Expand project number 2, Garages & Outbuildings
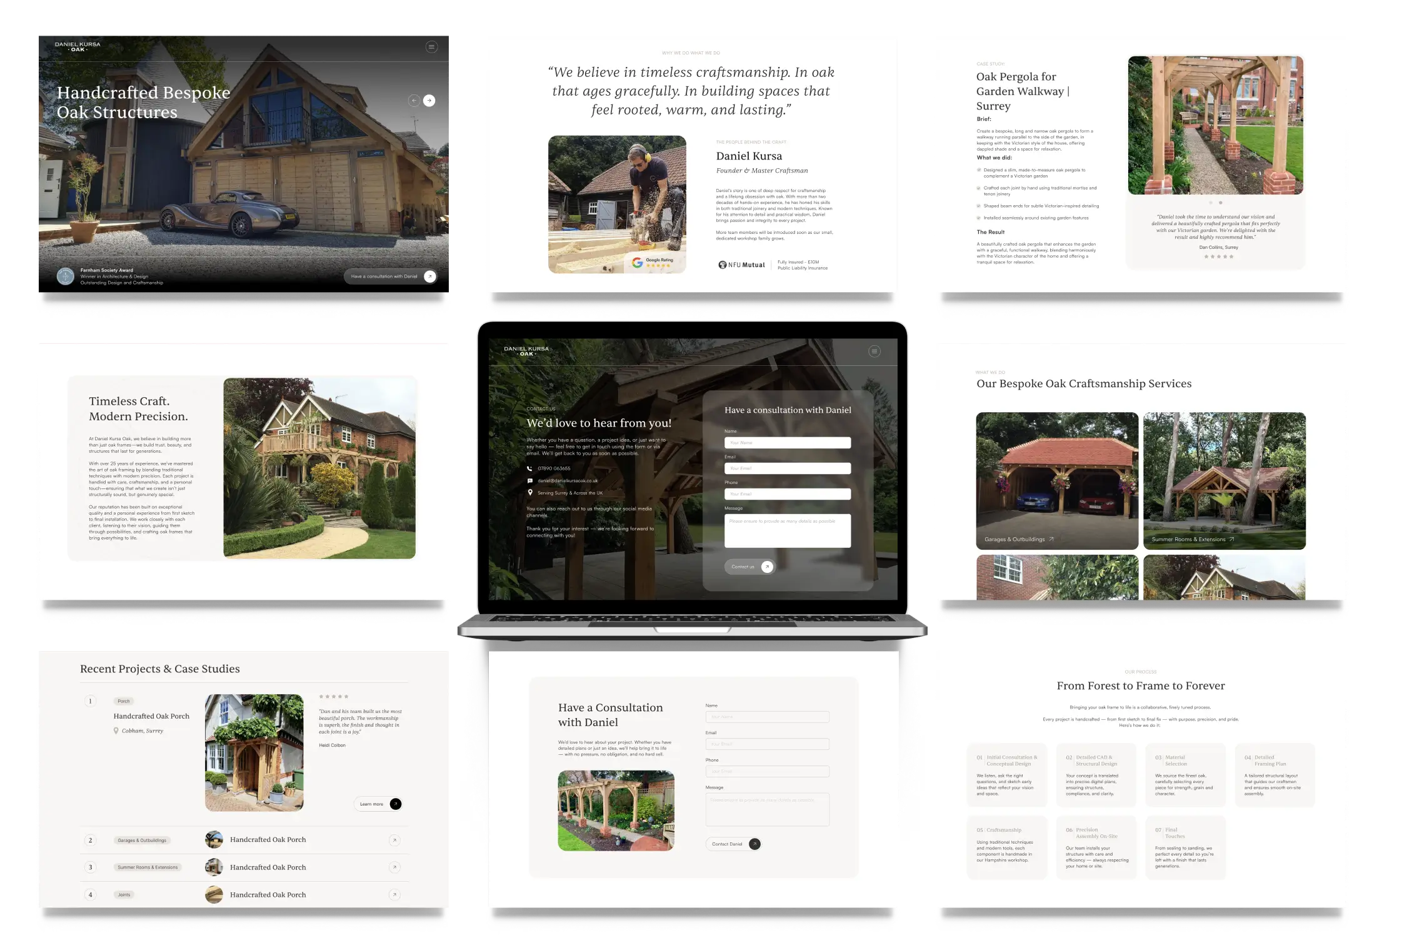 point(91,841)
